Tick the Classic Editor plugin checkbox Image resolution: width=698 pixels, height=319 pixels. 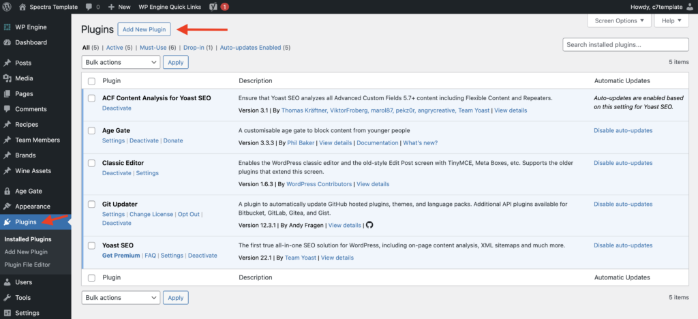(x=92, y=164)
